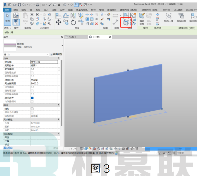Screen dimensions: 199x176
Task: Open the Type Properties ribbon icon
Action: coord(16,16)
